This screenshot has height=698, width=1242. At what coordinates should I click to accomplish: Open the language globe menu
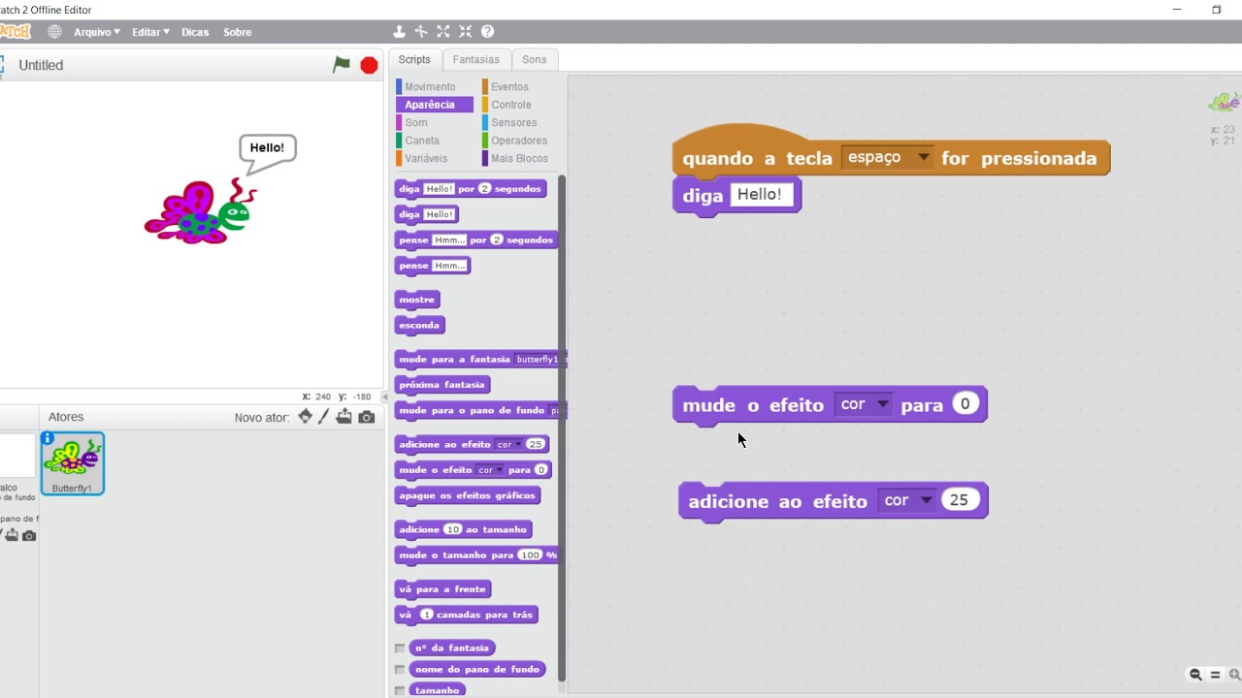coord(54,32)
